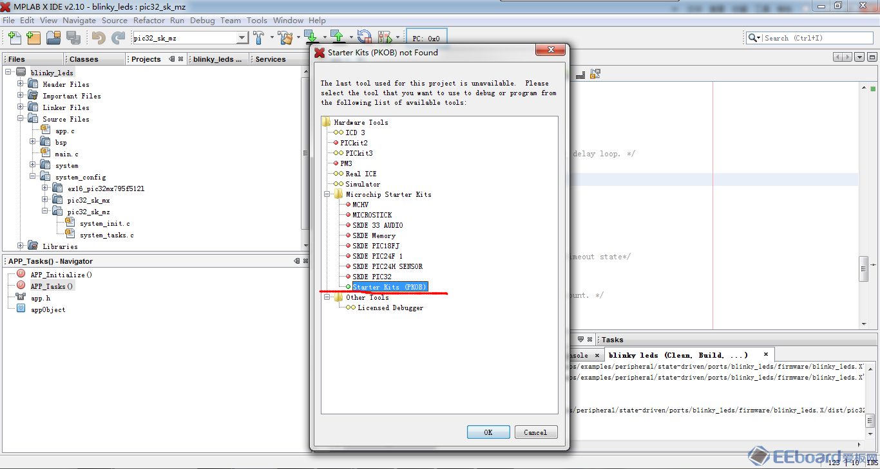This screenshot has width=880, height=469.
Task: Expand the Header Files node
Action: coord(21,84)
